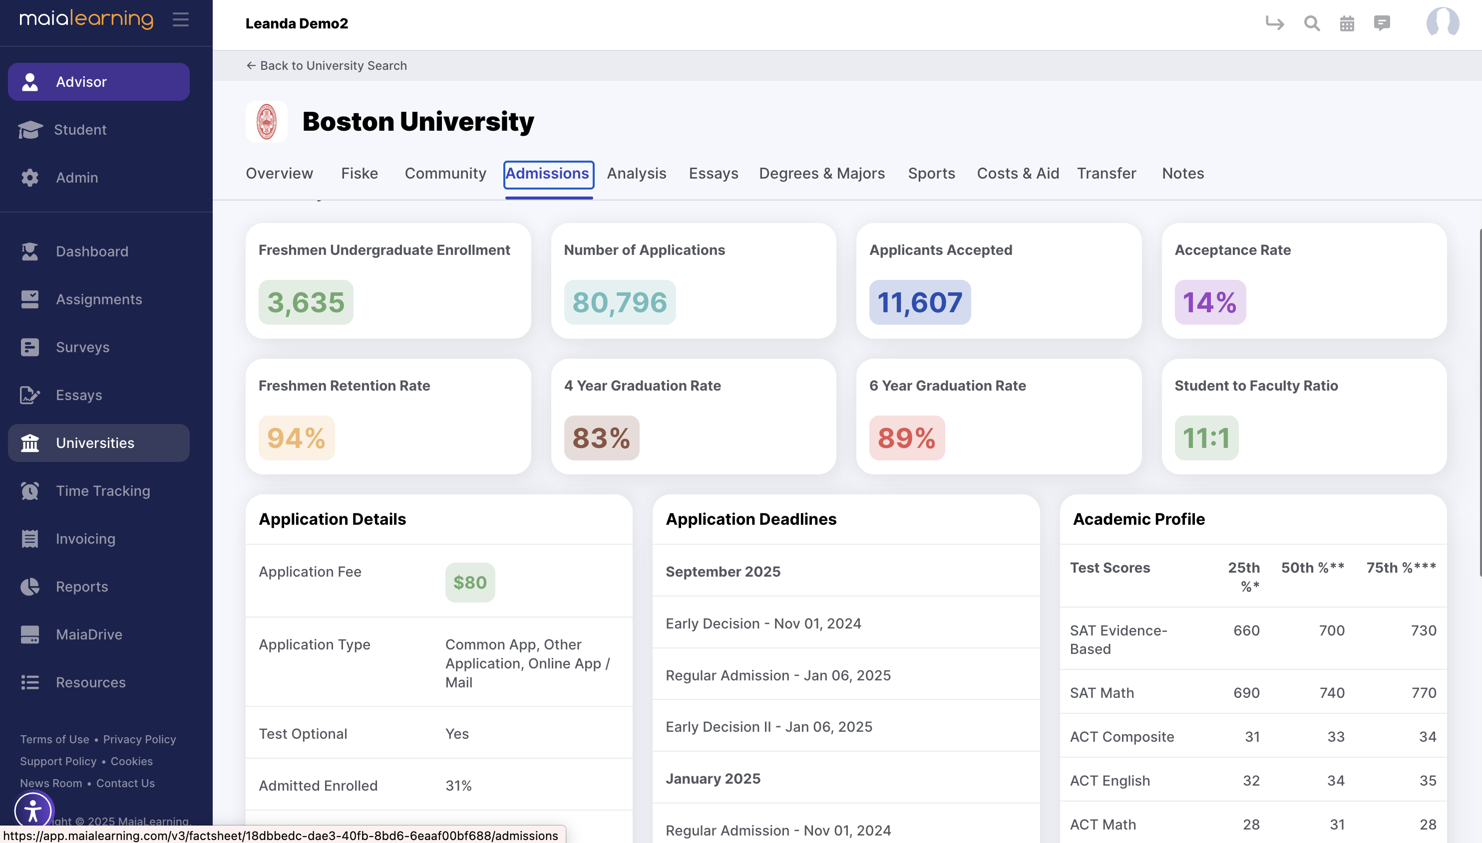Click the 11,607 applicants accepted value
The image size is (1482, 843).
[920, 302]
